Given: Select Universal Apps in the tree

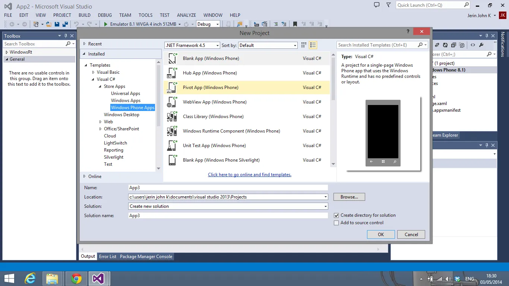Looking at the screenshot, I should pos(126,93).
